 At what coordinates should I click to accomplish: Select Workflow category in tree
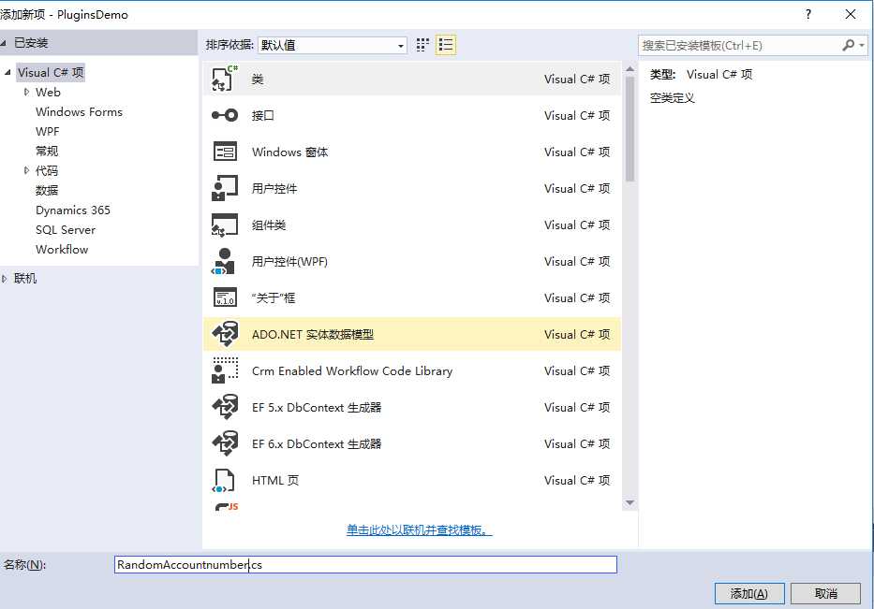61,250
